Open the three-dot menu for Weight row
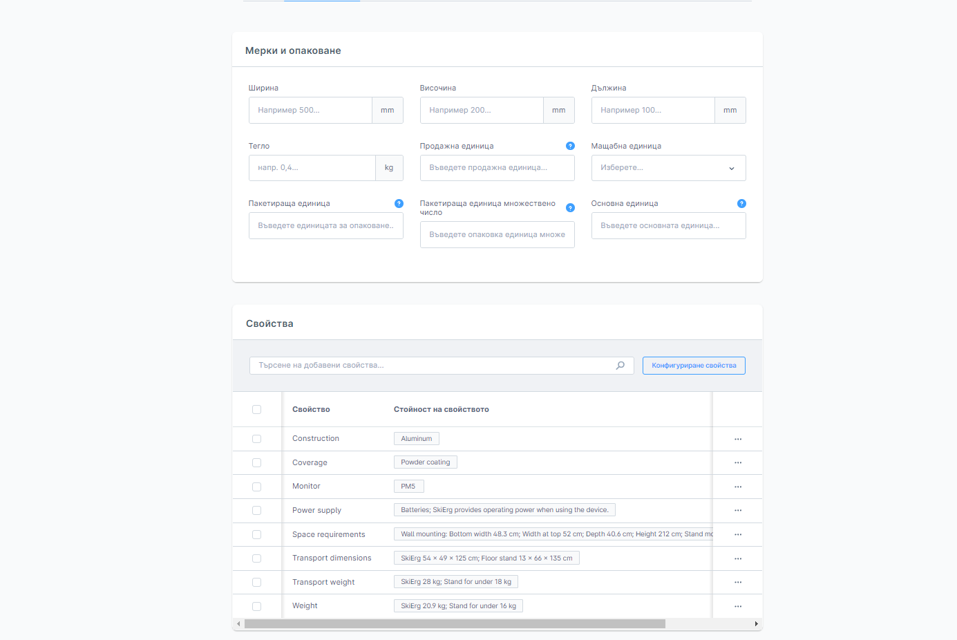The image size is (957, 640). click(x=738, y=606)
